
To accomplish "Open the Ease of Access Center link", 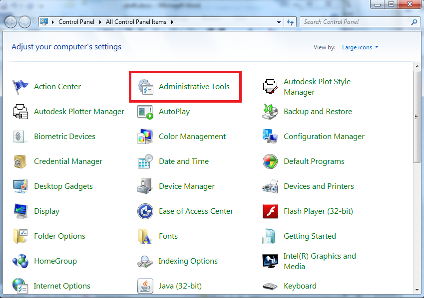I will pos(196,211).
